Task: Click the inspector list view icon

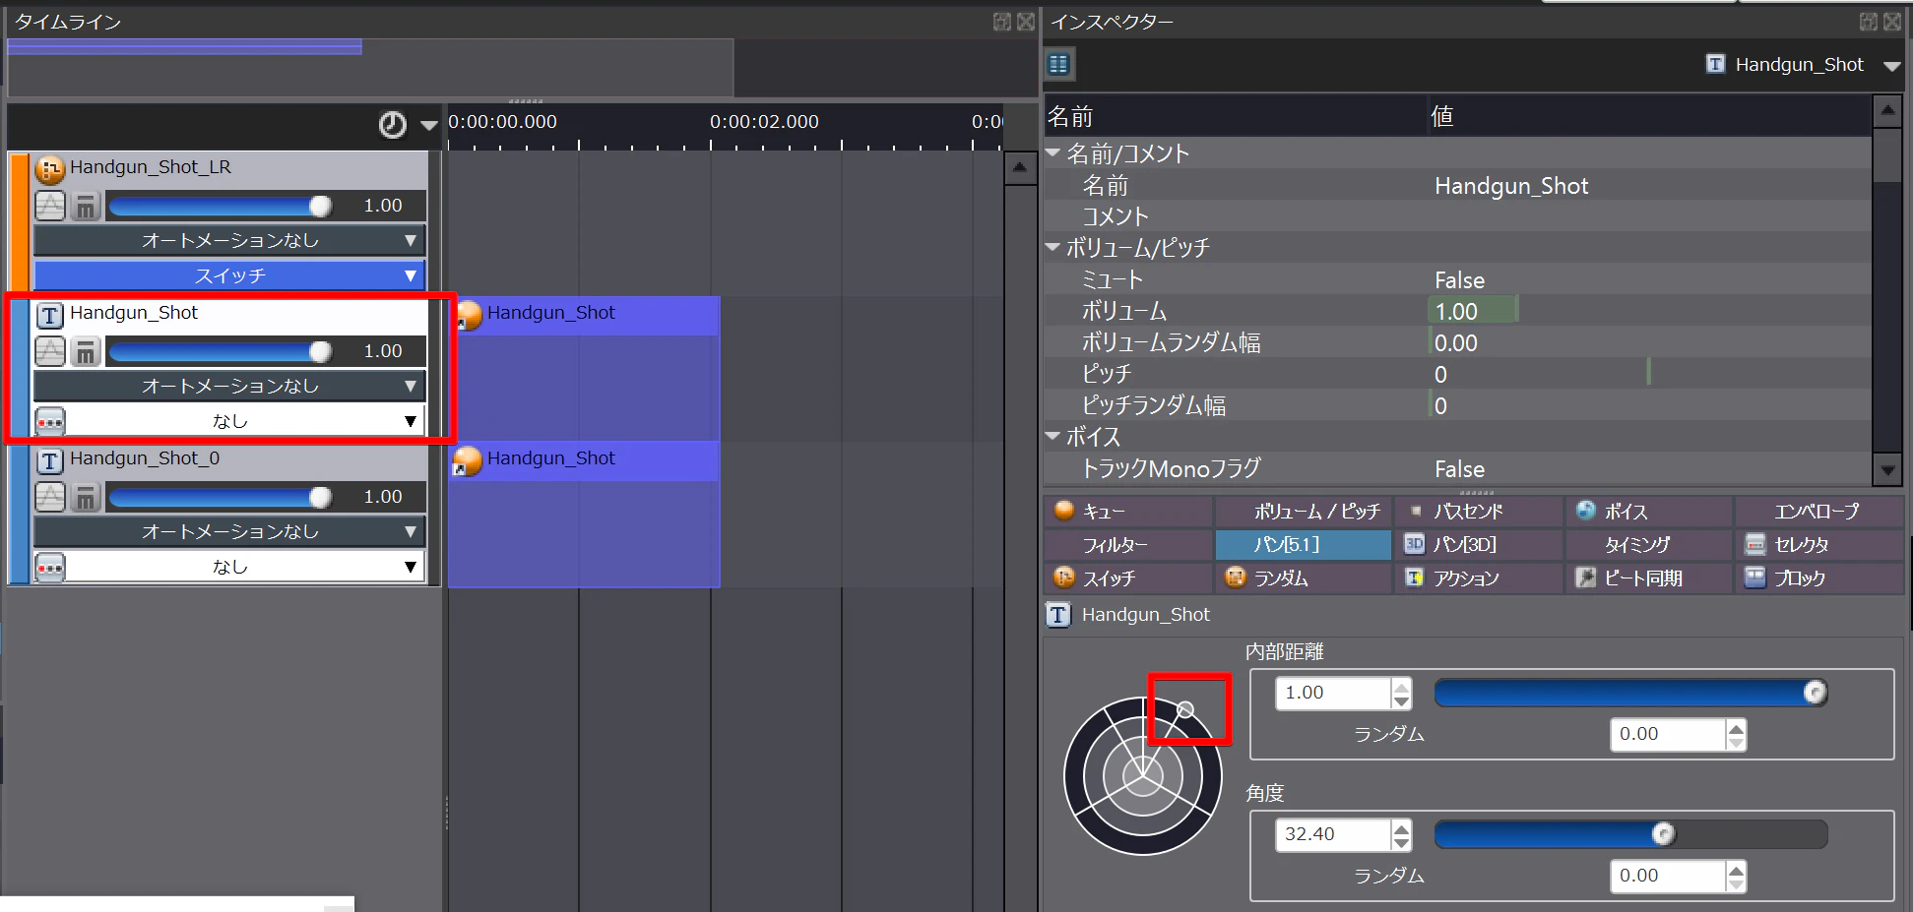Action: pos(1059,65)
